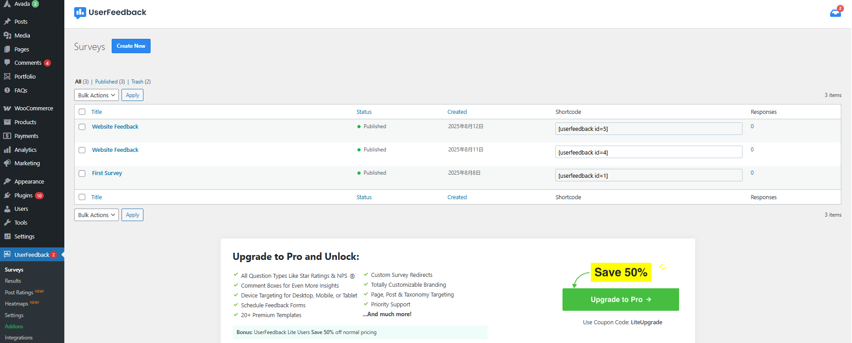Check the select-all box in table header
Viewport: 852px width, 343px height.
(82, 112)
